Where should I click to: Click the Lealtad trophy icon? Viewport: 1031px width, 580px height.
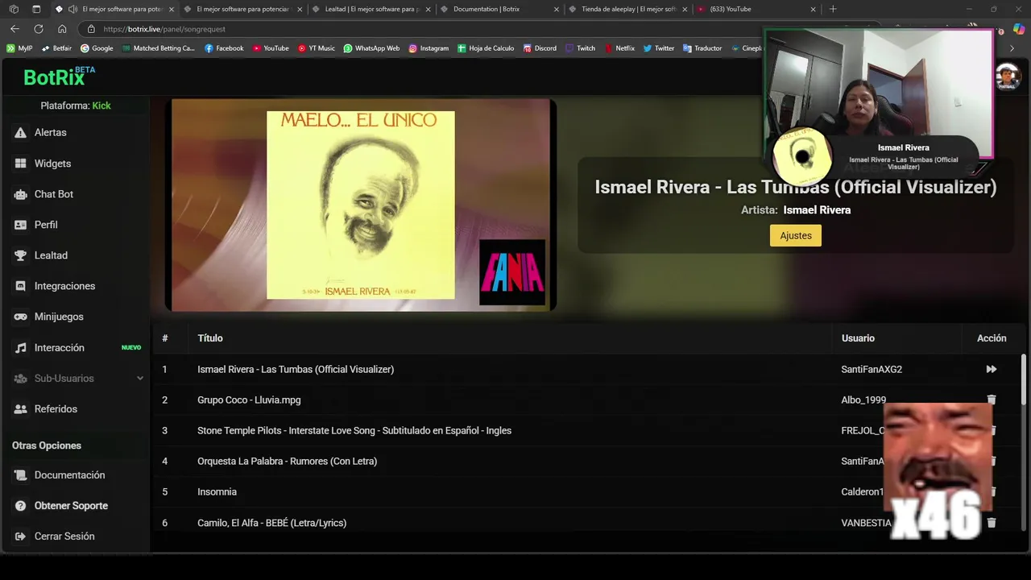click(x=20, y=255)
